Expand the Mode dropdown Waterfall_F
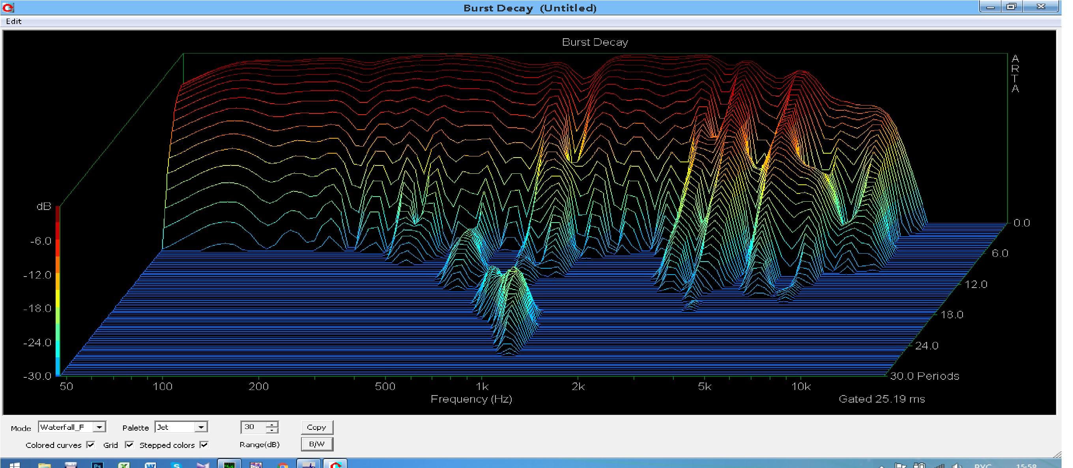The width and height of the screenshot is (1073, 468). [x=99, y=427]
